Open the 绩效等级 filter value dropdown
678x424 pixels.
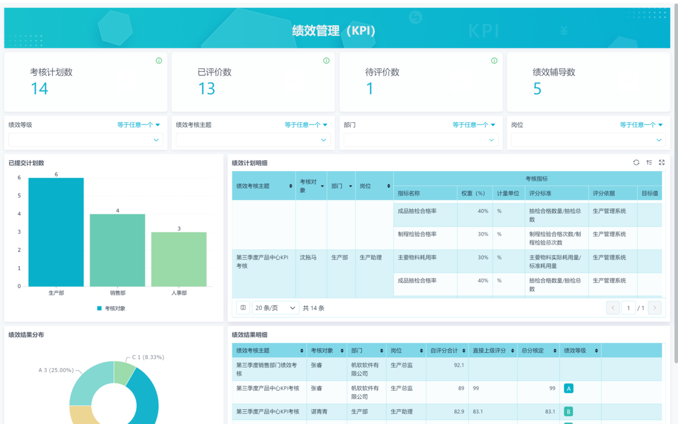click(x=85, y=140)
